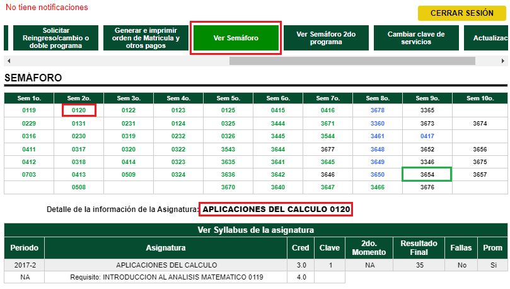Select subject code 3365

[x=427, y=110]
